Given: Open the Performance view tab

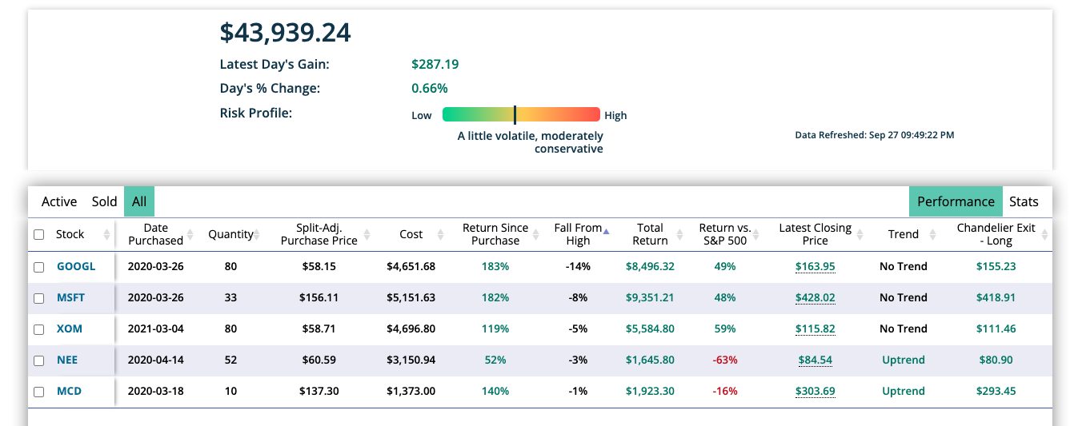Looking at the screenshot, I should coord(956,201).
